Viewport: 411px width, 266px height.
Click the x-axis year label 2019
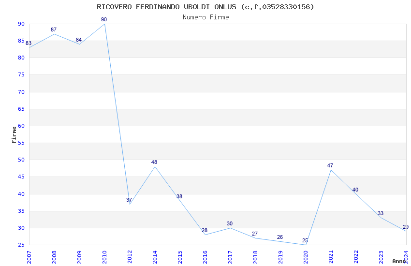[x=281, y=257]
